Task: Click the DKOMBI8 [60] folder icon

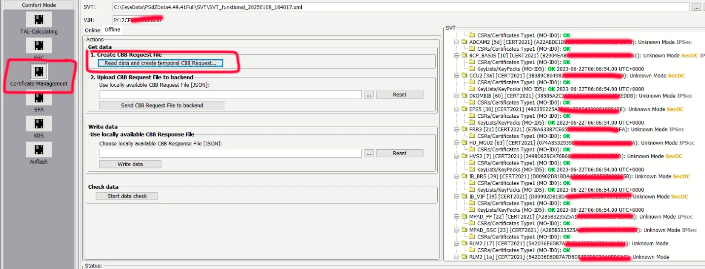Action: tap(464, 96)
